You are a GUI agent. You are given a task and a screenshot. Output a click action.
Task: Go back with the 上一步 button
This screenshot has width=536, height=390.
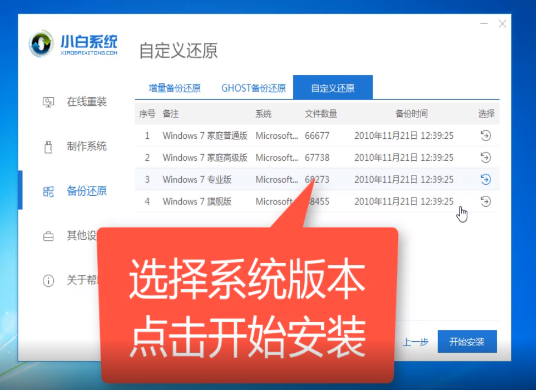click(415, 342)
